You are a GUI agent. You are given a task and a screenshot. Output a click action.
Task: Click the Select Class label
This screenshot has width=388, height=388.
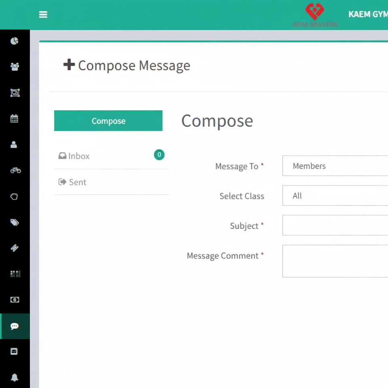[242, 196]
